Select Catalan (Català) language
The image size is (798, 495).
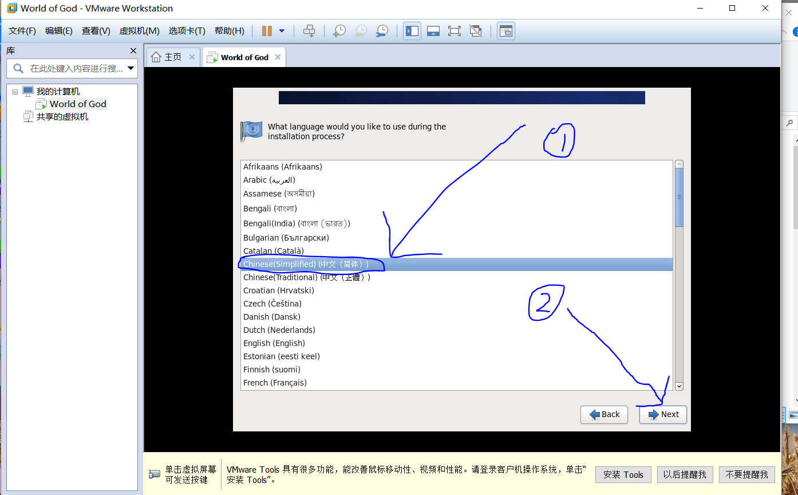pyautogui.click(x=456, y=251)
